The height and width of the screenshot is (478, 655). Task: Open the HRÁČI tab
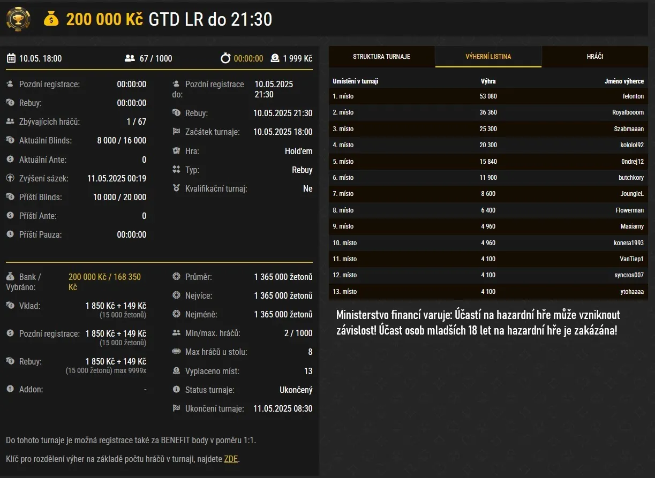(x=594, y=56)
